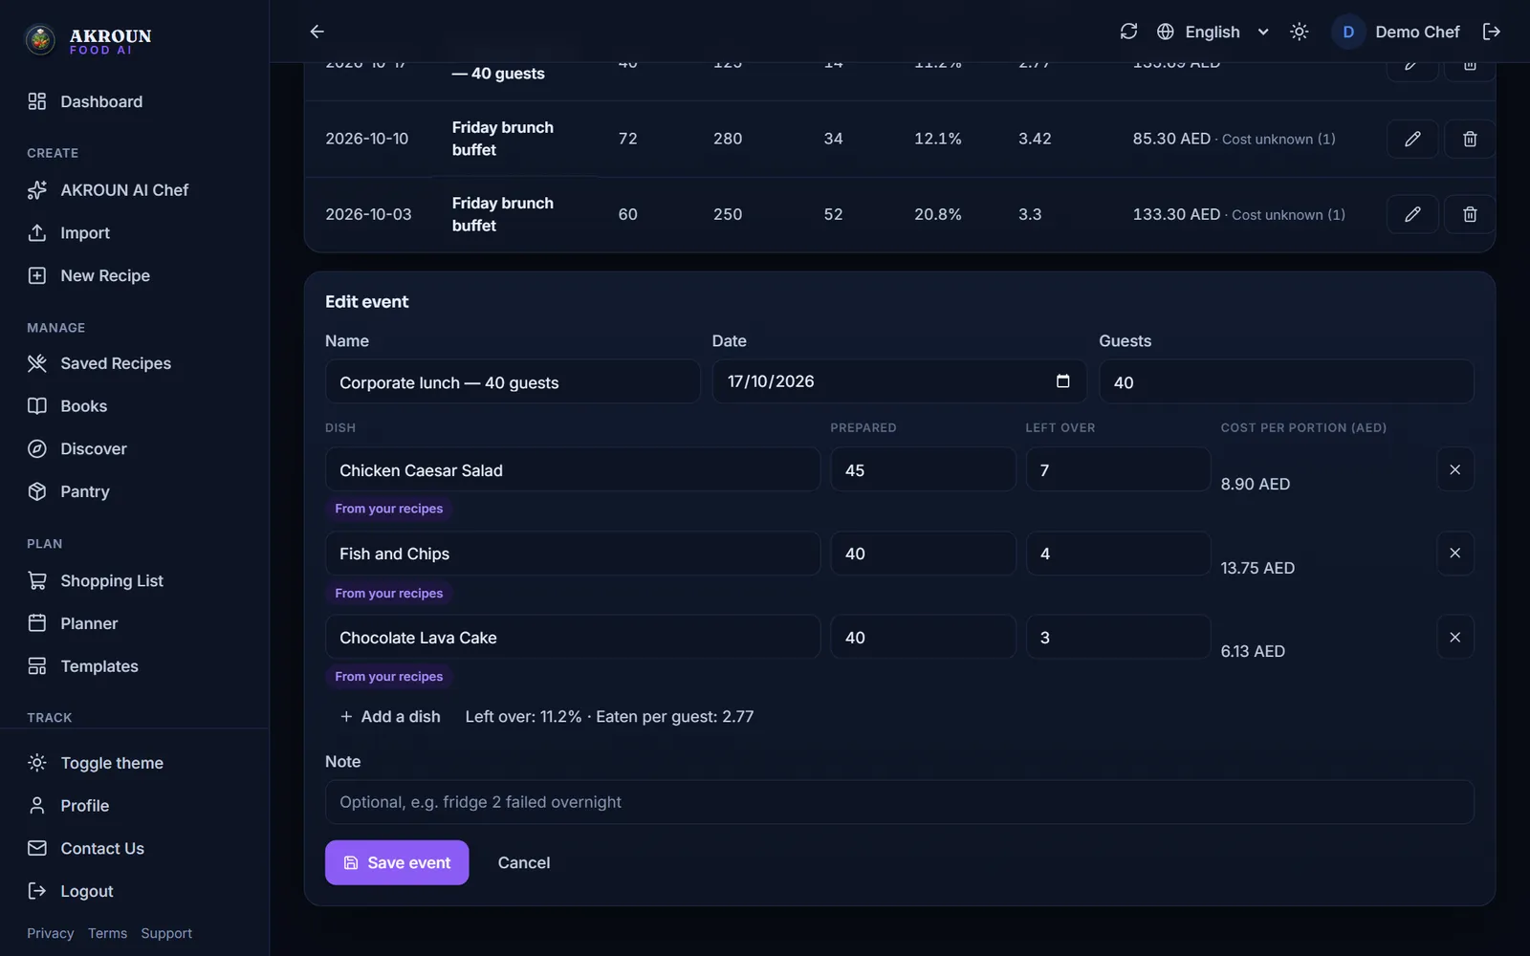The height and width of the screenshot is (956, 1530).
Task: Edit the 2026-10-03 Friday brunch buffet event
Action: [x=1411, y=214]
